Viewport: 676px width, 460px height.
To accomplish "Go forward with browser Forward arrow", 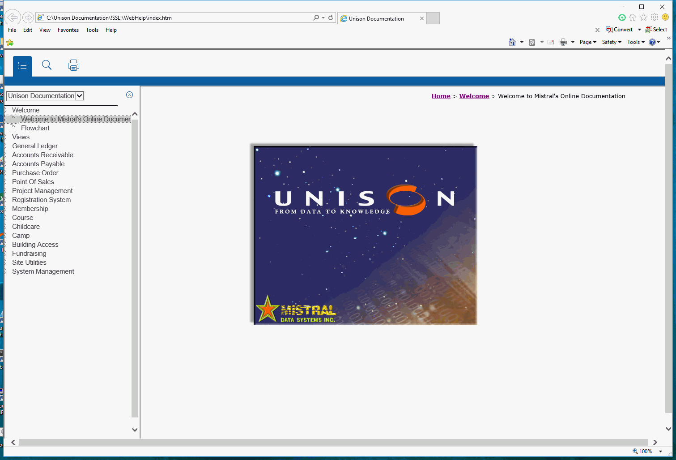I will pyautogui.click(x=28, y=17).
